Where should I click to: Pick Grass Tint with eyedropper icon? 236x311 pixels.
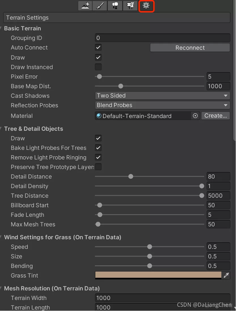(226, 275)
